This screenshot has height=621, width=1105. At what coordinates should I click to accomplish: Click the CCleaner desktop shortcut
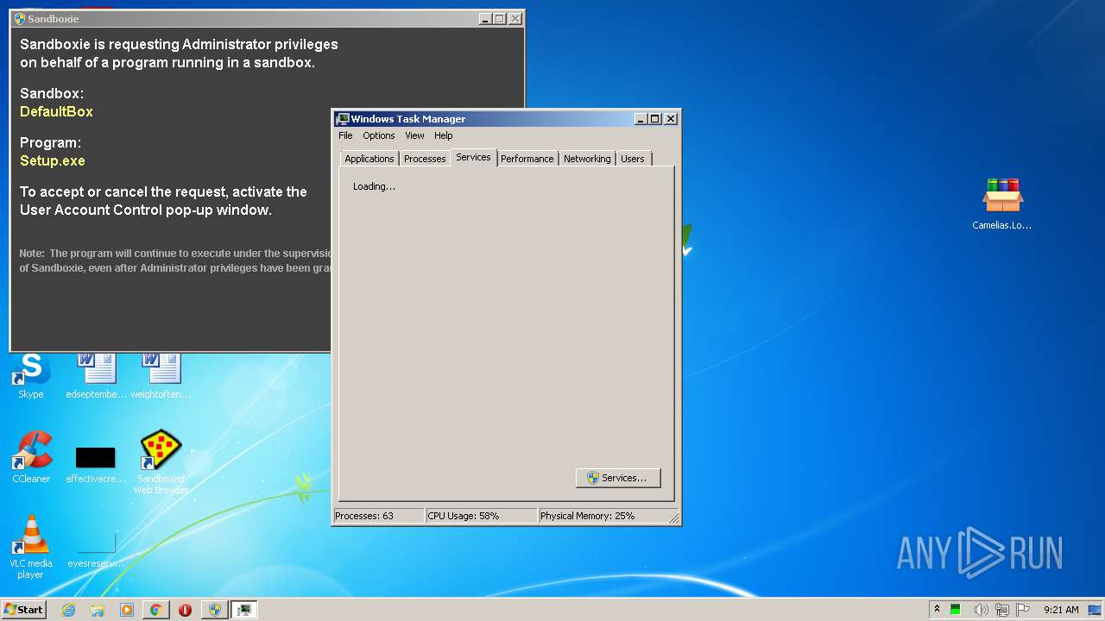[31, 457]
